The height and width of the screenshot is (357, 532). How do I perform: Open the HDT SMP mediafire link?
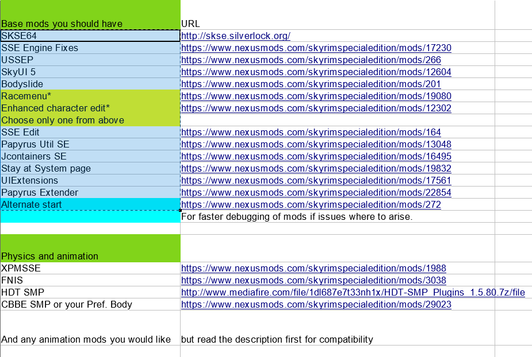353,293
